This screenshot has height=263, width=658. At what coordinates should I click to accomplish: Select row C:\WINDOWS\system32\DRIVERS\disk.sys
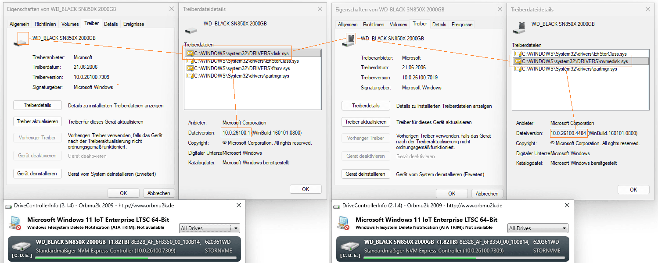pos(253,53)
